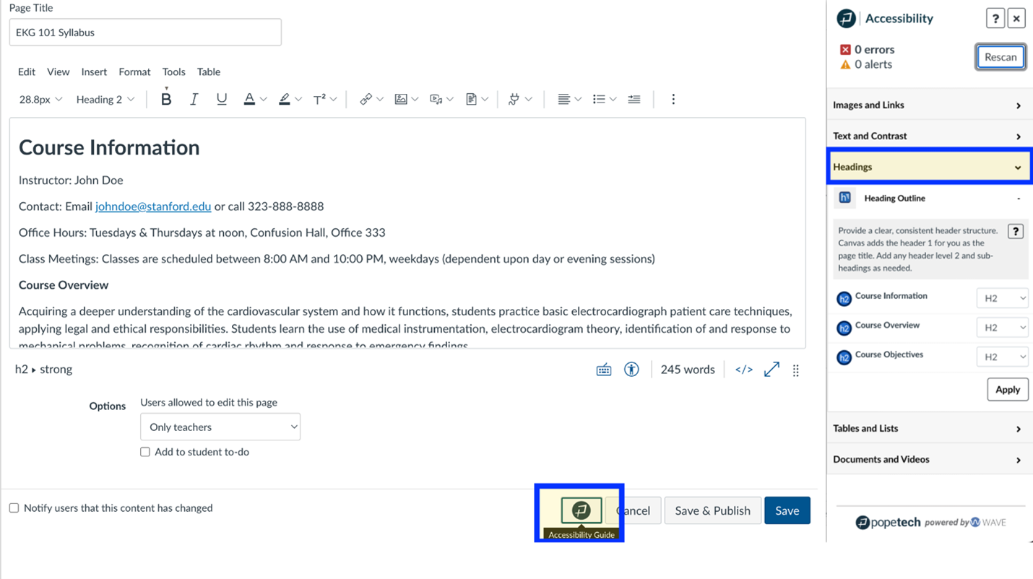The width and height of the screenshot is (1033, 579).
Task: Click the insert link icon
Action: click(x=366, y=99)
